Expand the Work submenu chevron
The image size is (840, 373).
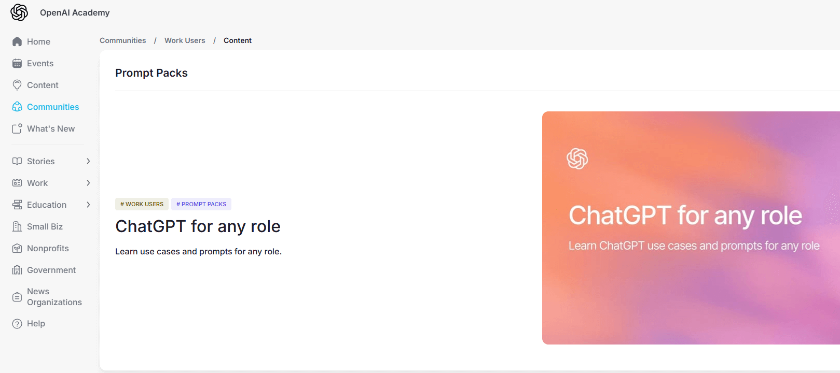pos(88,183)
